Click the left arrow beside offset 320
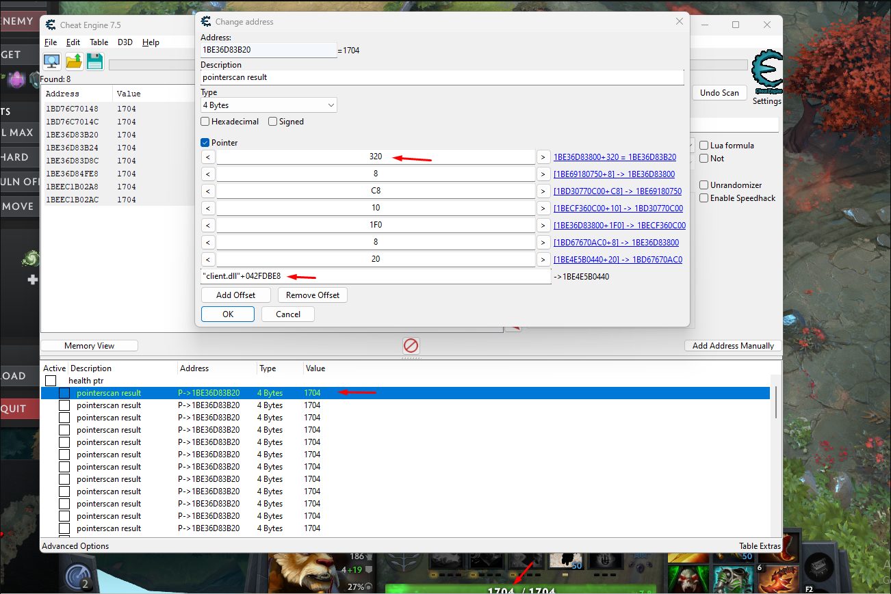This screenshot has width=891, height=594. coord(209,157)
